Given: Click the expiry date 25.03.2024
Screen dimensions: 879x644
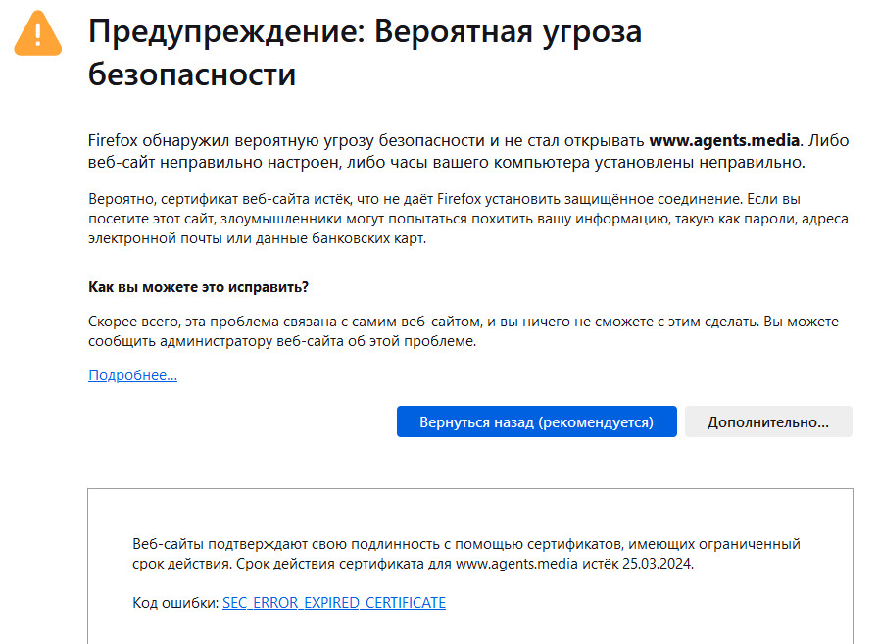Looking at the screenshot, I should click(x=665, y=564).
